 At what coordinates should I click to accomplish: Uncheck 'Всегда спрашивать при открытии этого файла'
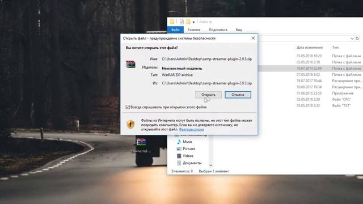128,107
